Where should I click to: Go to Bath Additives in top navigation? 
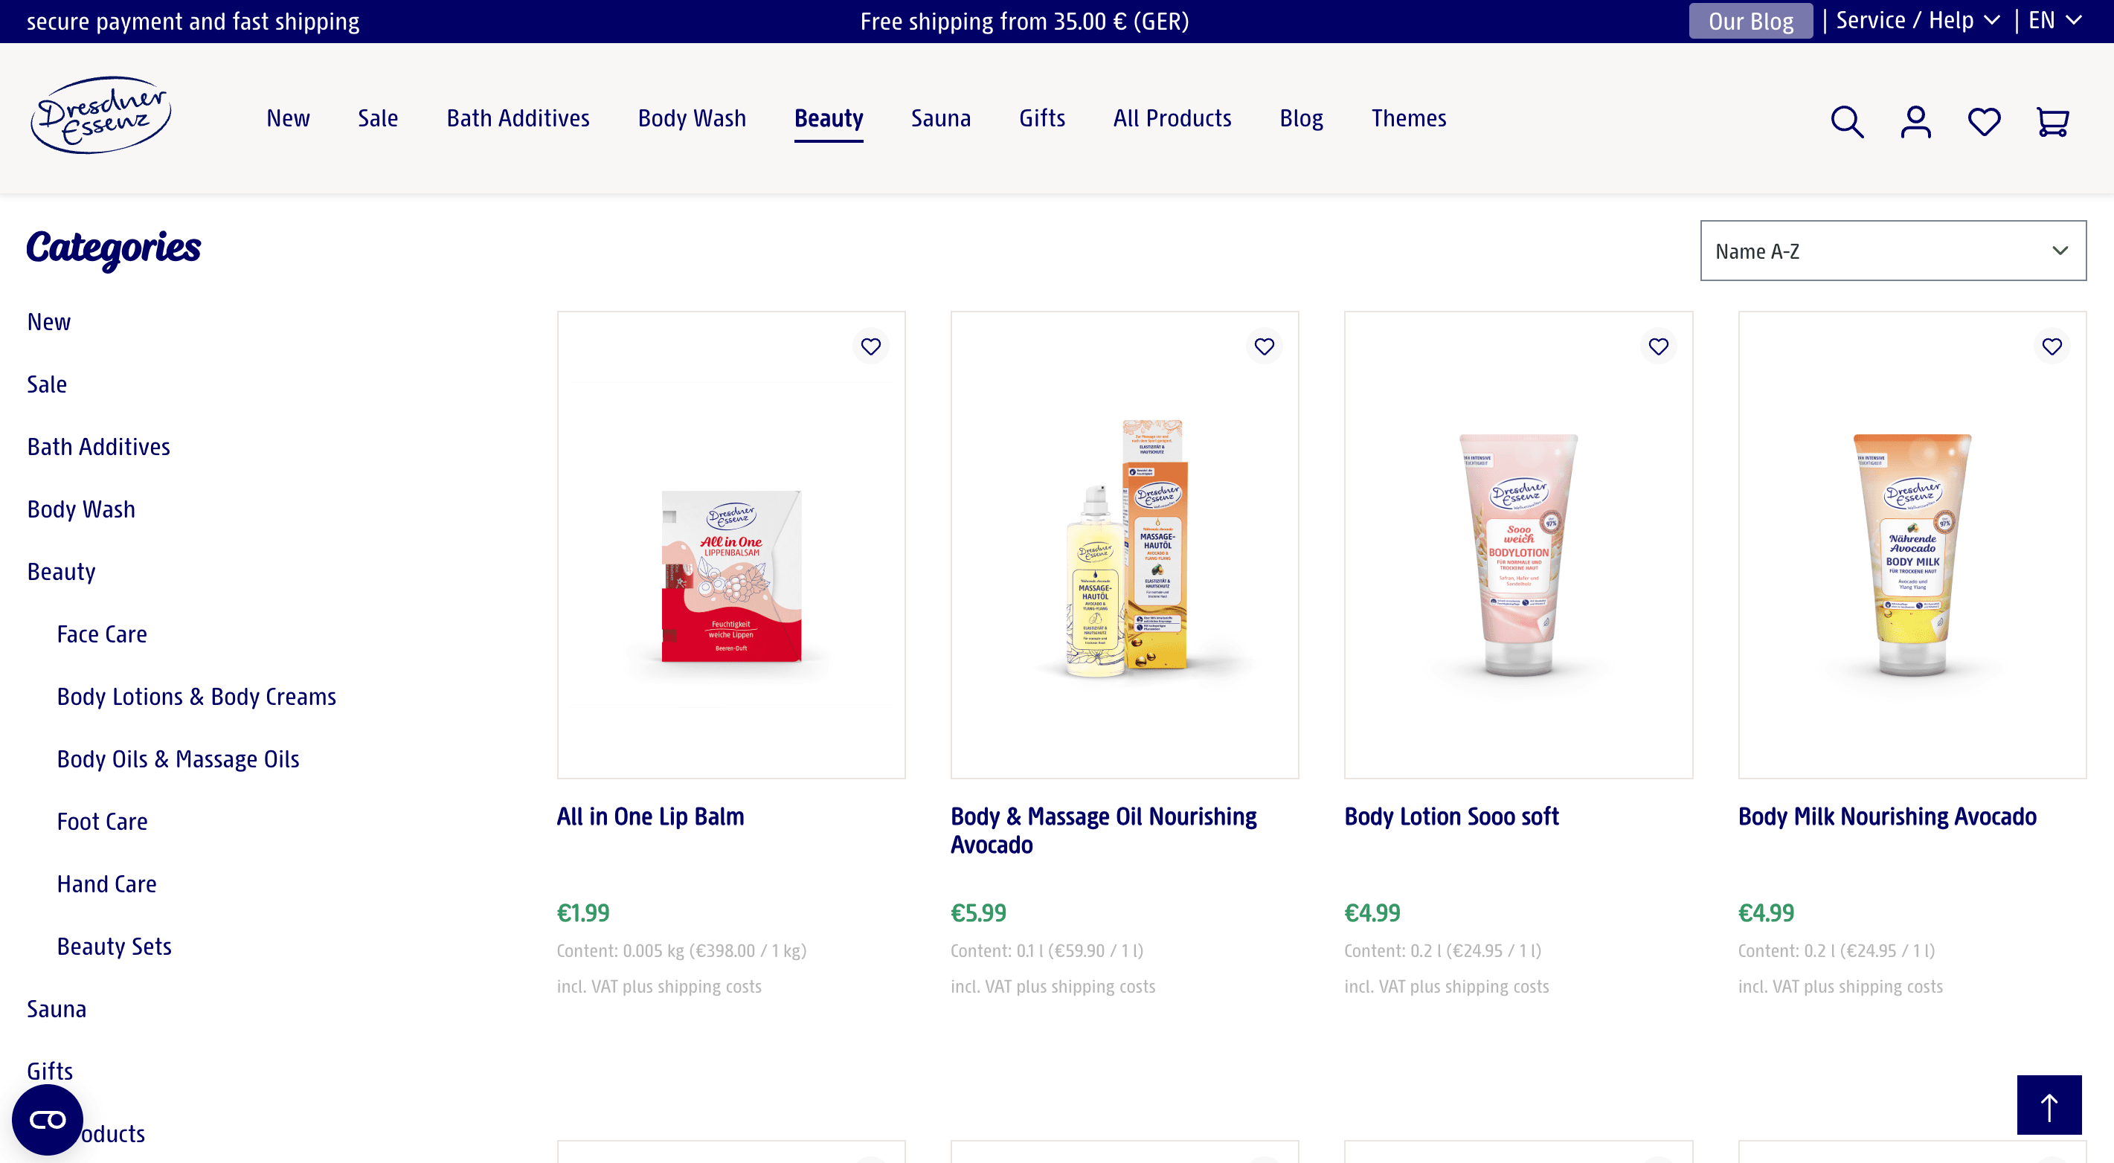click(518, 118)
